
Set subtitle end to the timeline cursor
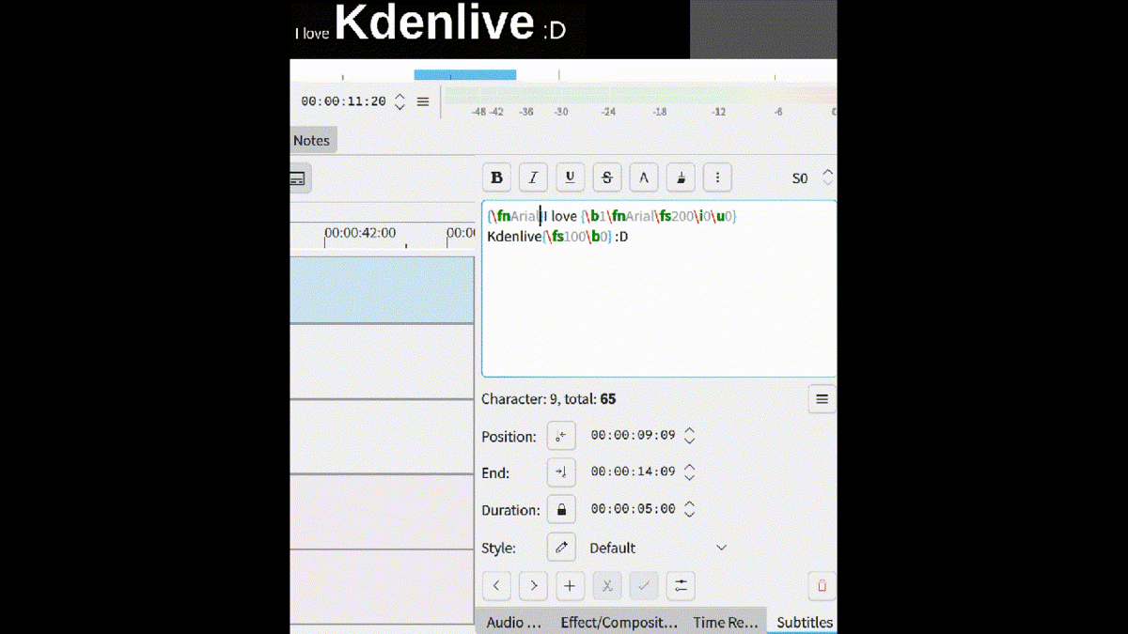coord(561,472)
